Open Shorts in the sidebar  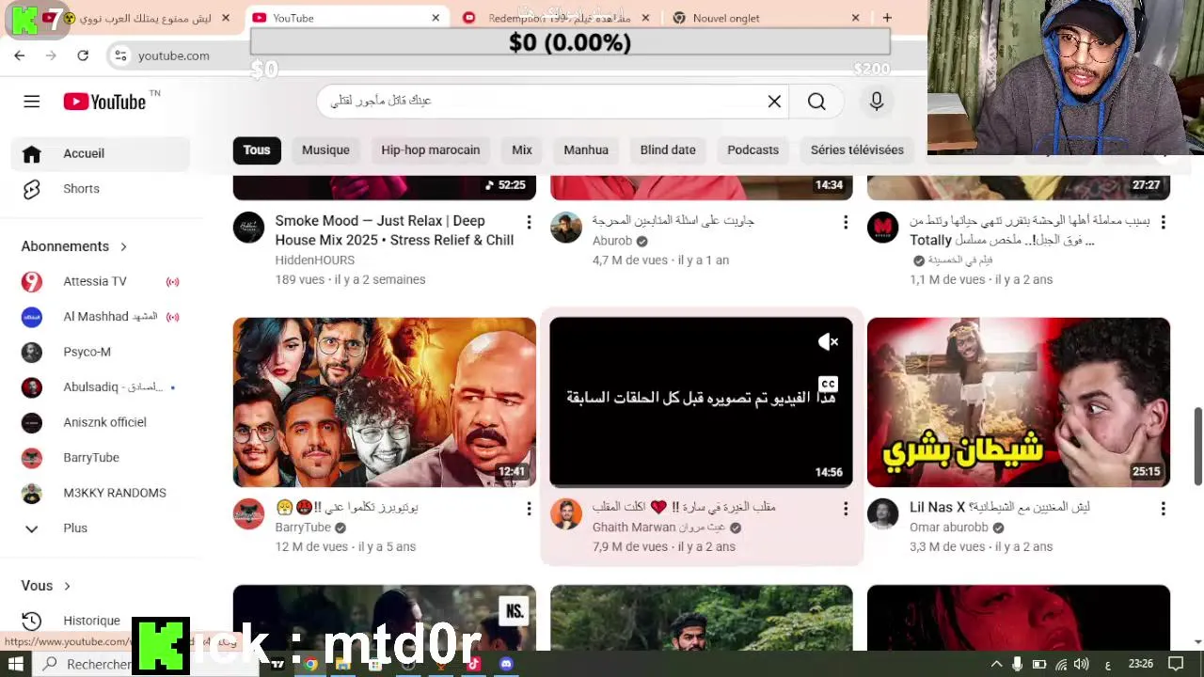coord(101,189)
